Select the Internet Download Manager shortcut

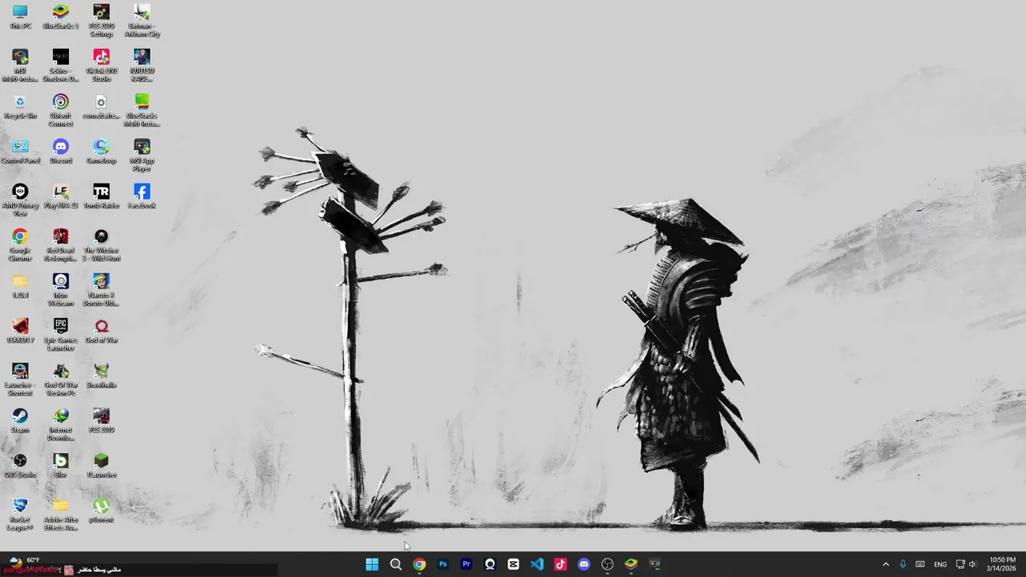tap(60, 425)
